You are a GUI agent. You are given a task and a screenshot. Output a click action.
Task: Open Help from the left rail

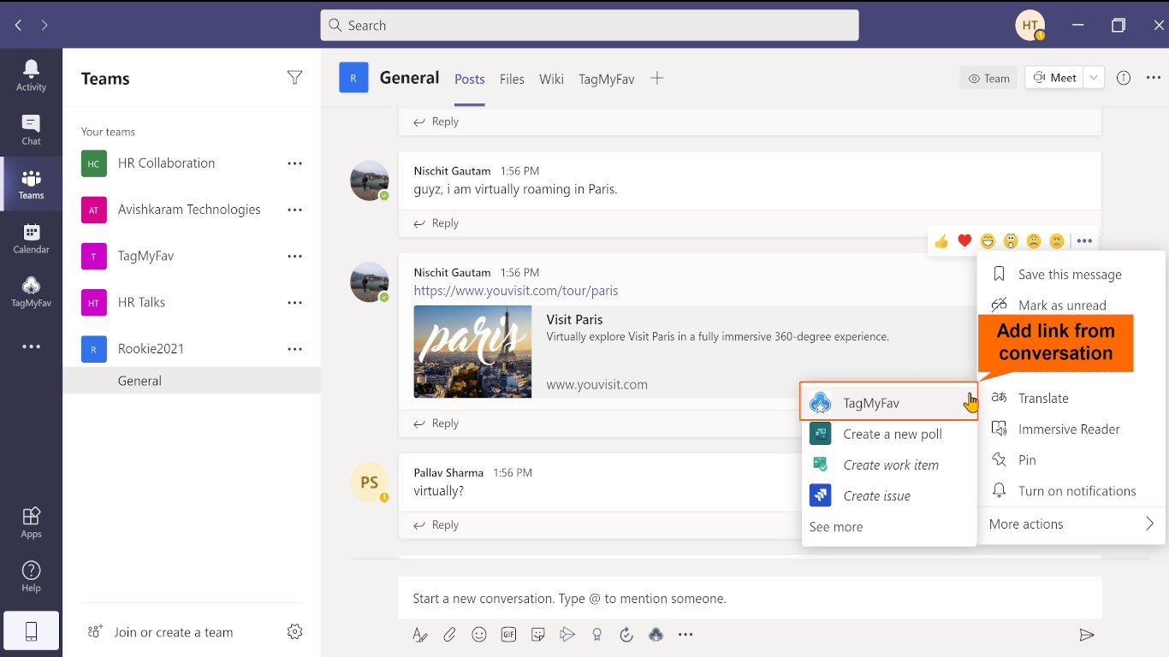tap(31, 576)
